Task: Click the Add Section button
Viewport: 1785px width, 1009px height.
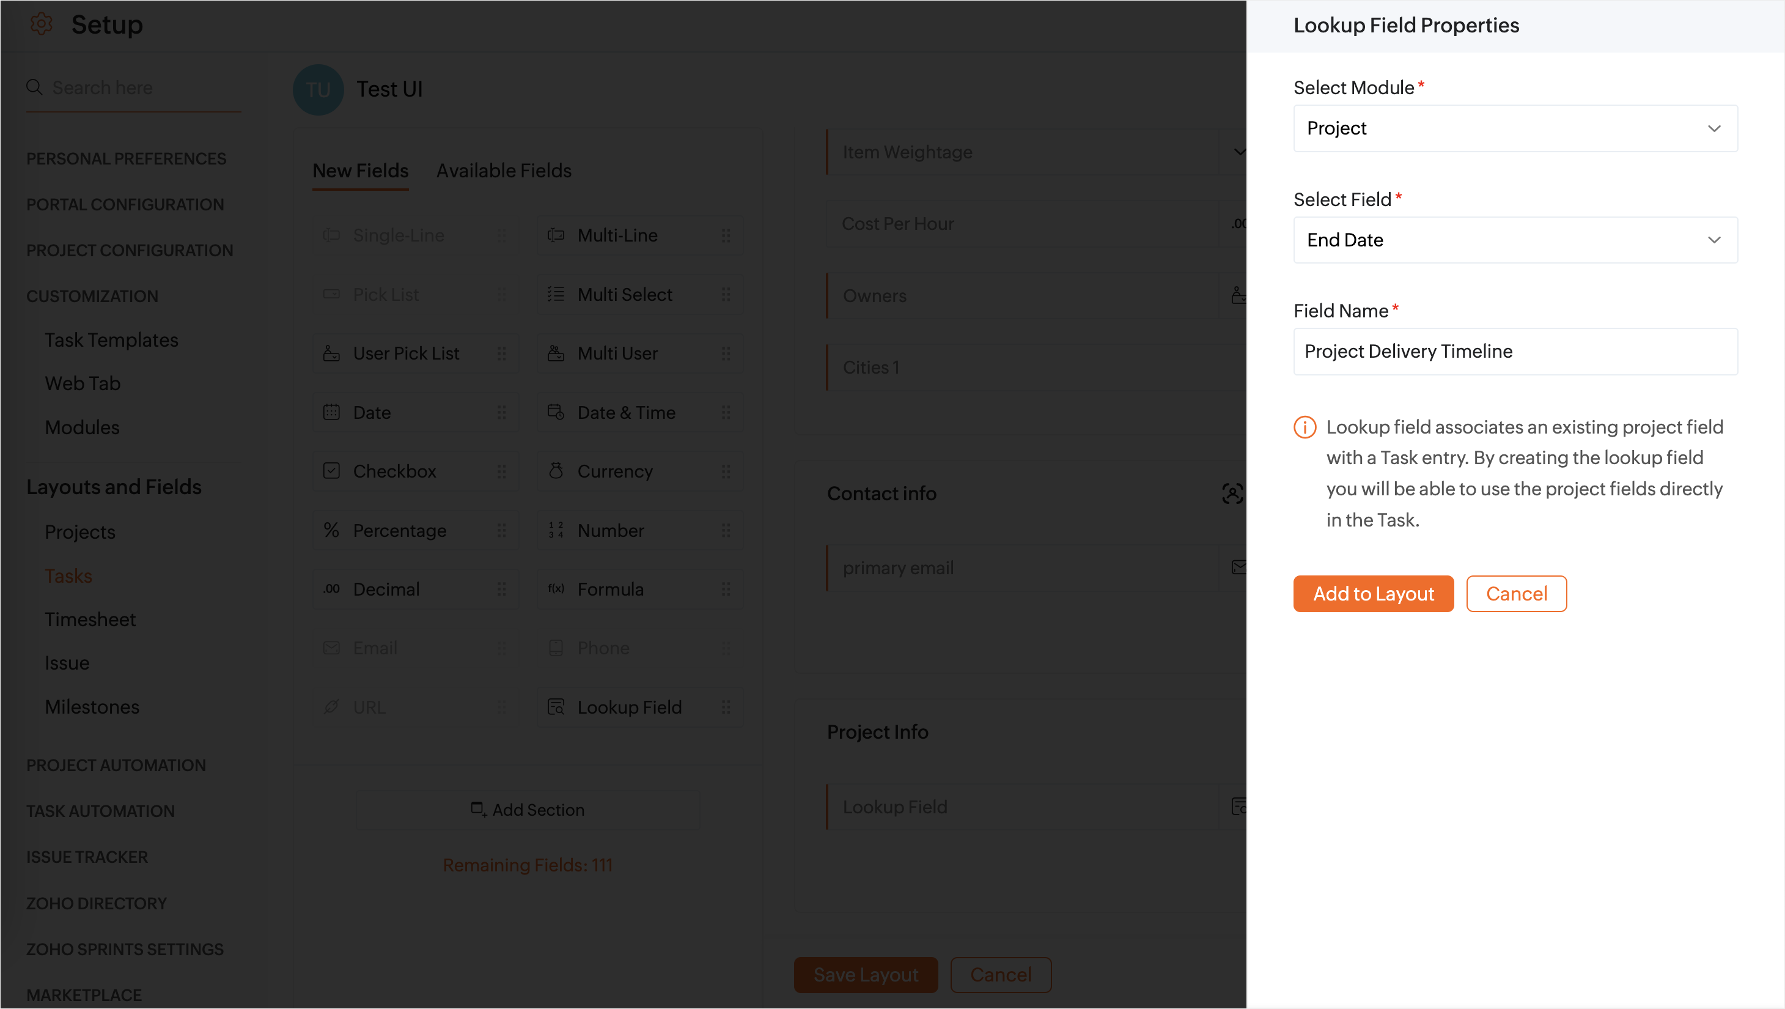Action: tap(528, 810)
